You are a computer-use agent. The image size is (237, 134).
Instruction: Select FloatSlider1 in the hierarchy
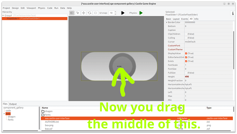(x=35, y=18)
